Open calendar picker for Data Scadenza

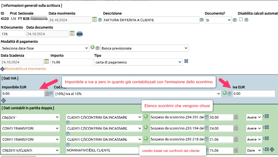click(x=47, y=61)
